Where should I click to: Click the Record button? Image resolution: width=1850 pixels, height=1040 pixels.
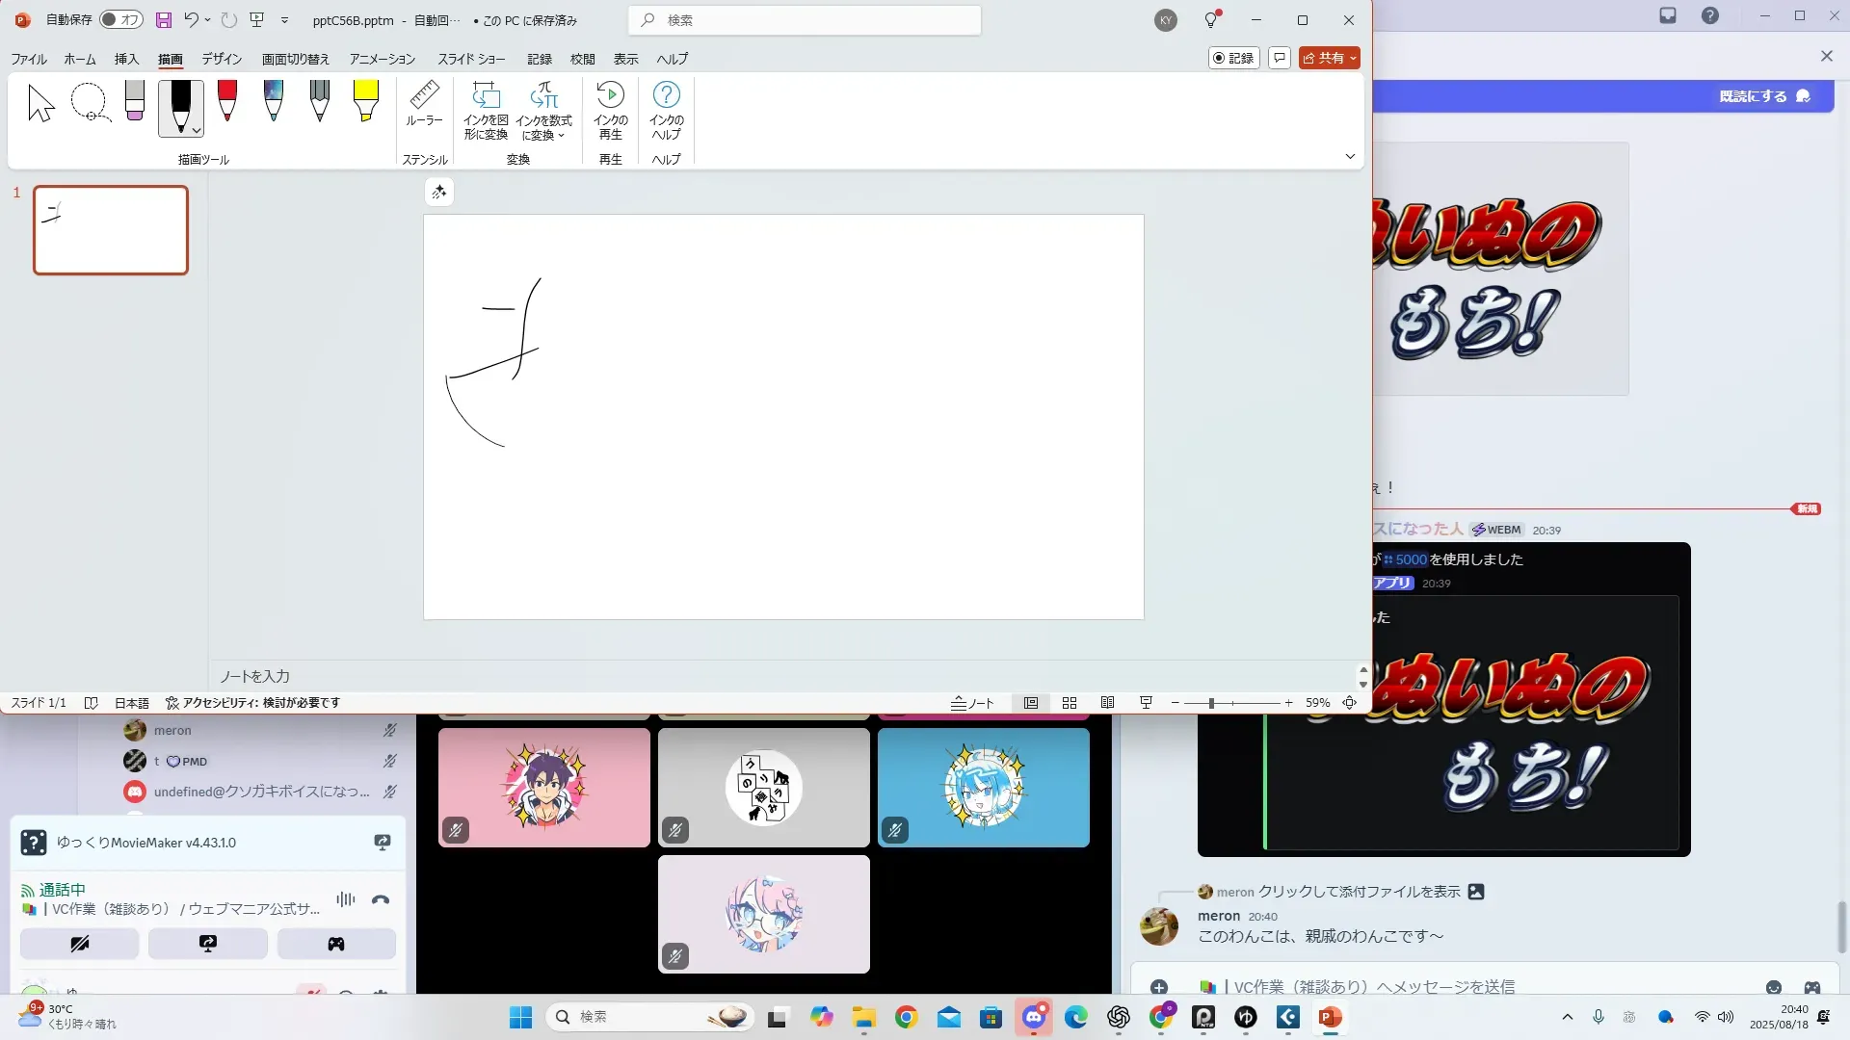click(1233, 58)
